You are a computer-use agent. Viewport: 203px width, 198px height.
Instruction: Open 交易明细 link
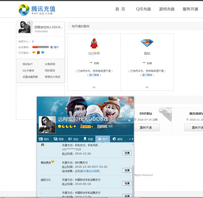pos(50,64)
